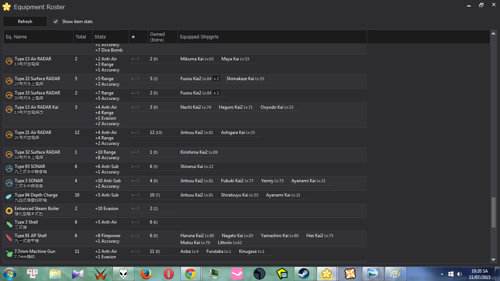Click the vertical scrollbar thumb
This screenshot has width=500, height=281.
[x=493, y=212]
